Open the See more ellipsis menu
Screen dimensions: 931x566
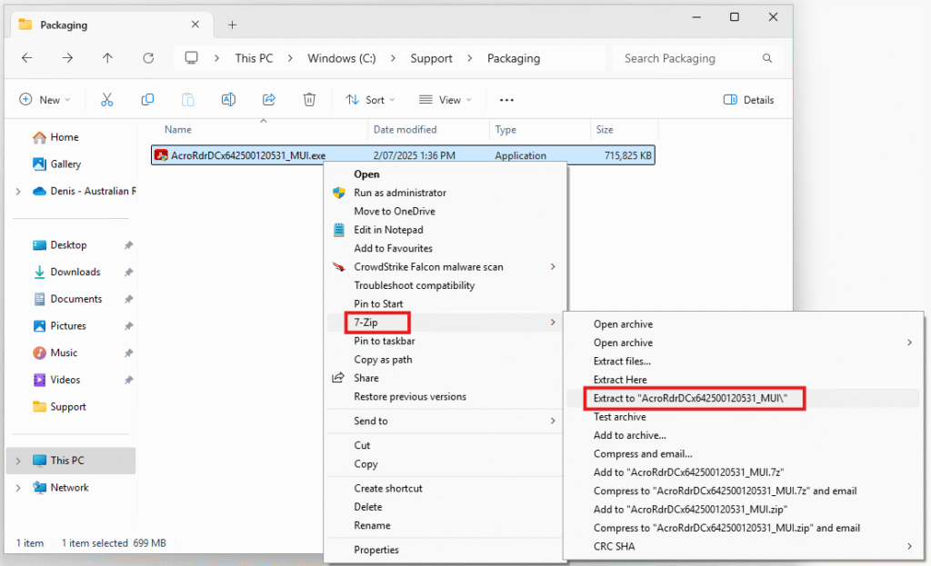pos(507,100)
